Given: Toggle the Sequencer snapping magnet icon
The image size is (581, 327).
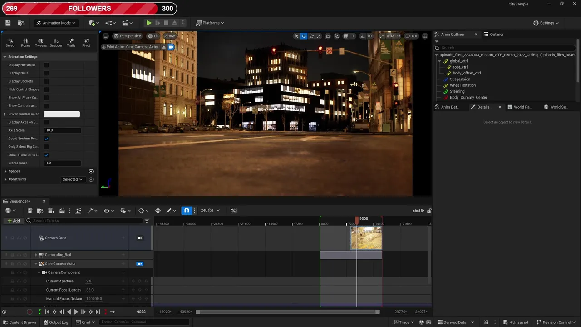Looking at the screenshot, I should pos(187,210).
